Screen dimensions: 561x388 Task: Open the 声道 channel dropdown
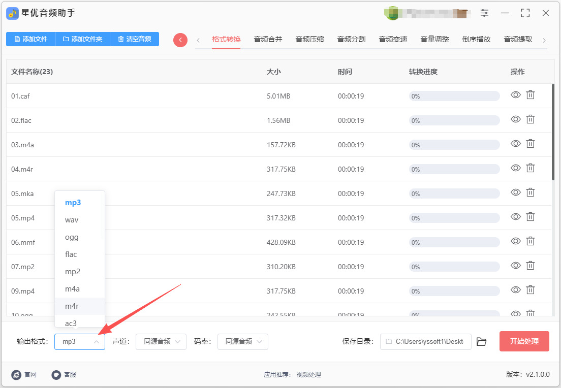coord(161,341)
